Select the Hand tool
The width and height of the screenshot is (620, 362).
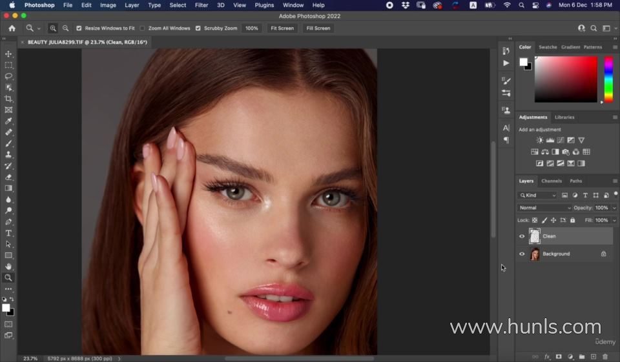pyautogui.click(x=8, y=266)
